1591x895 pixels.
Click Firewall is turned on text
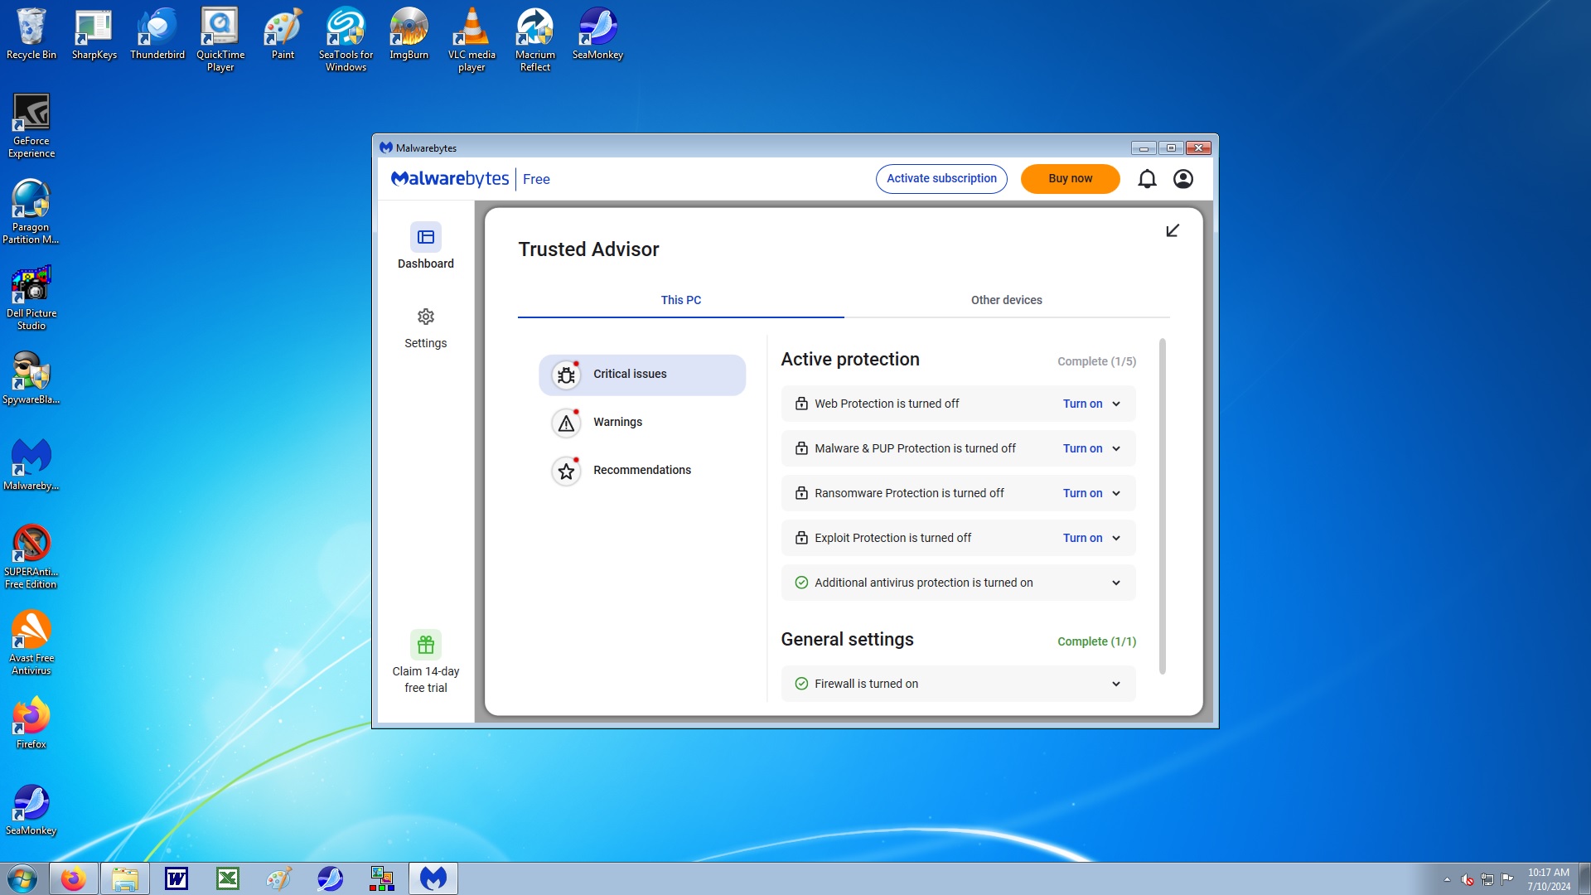click(866, 684)
